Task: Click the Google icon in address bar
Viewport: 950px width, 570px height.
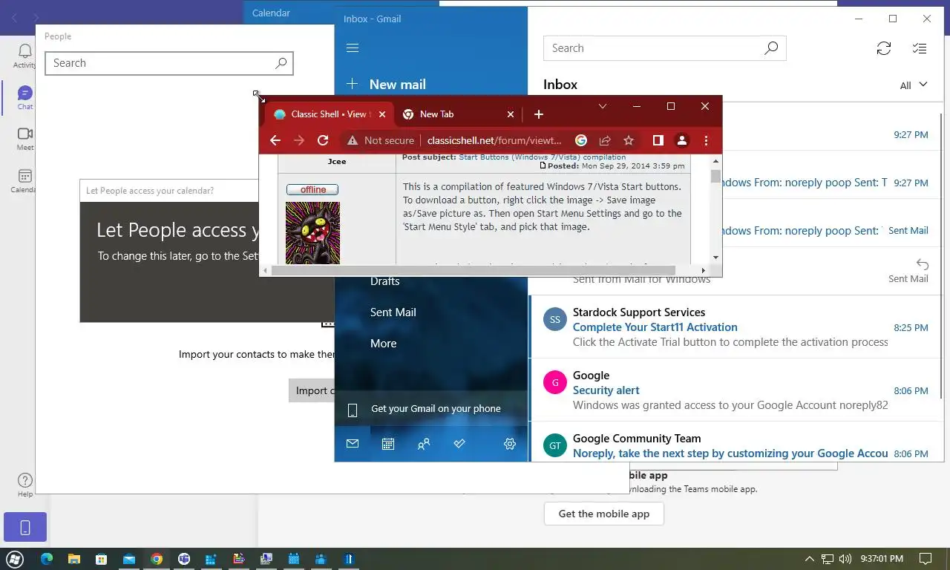Action: (x=581, y=140)
